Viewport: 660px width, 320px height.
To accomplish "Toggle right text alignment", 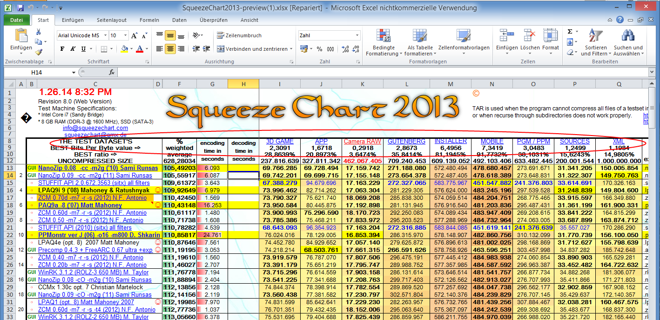I will click(x=180, y=49).
